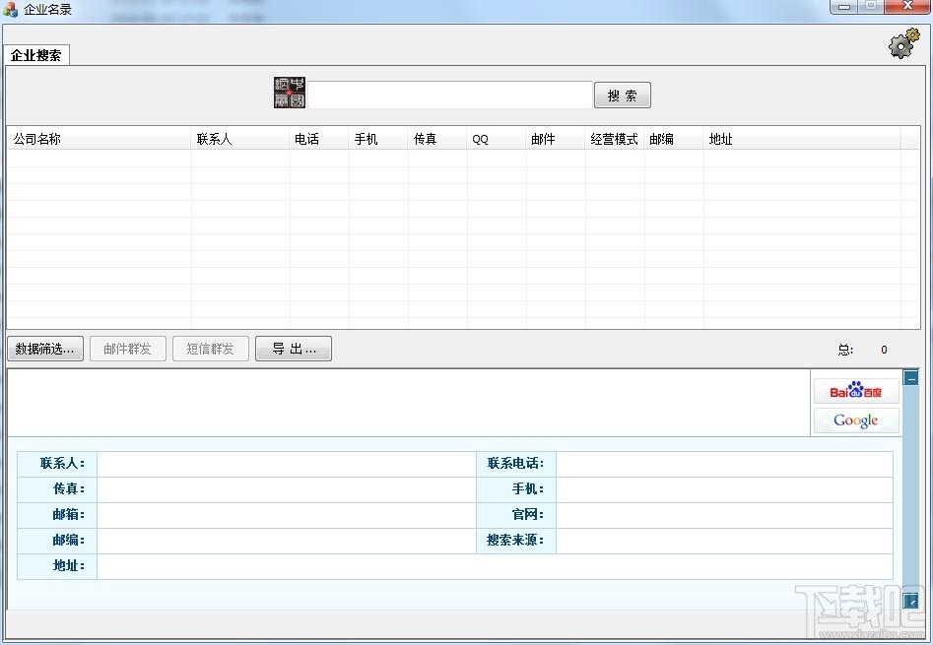Screen dimensions: 933x645
Task: Open Baidu homepage via the Baidu icon button
Action: click(x=855, y=389)
